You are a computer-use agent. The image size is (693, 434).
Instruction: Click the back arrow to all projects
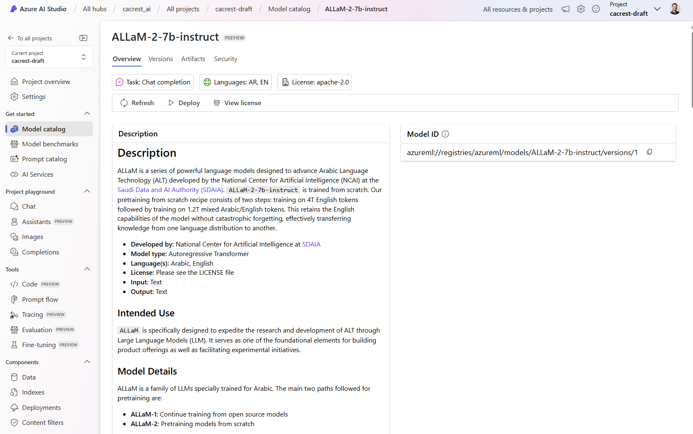pyautogui.click(x=11, y=38)
